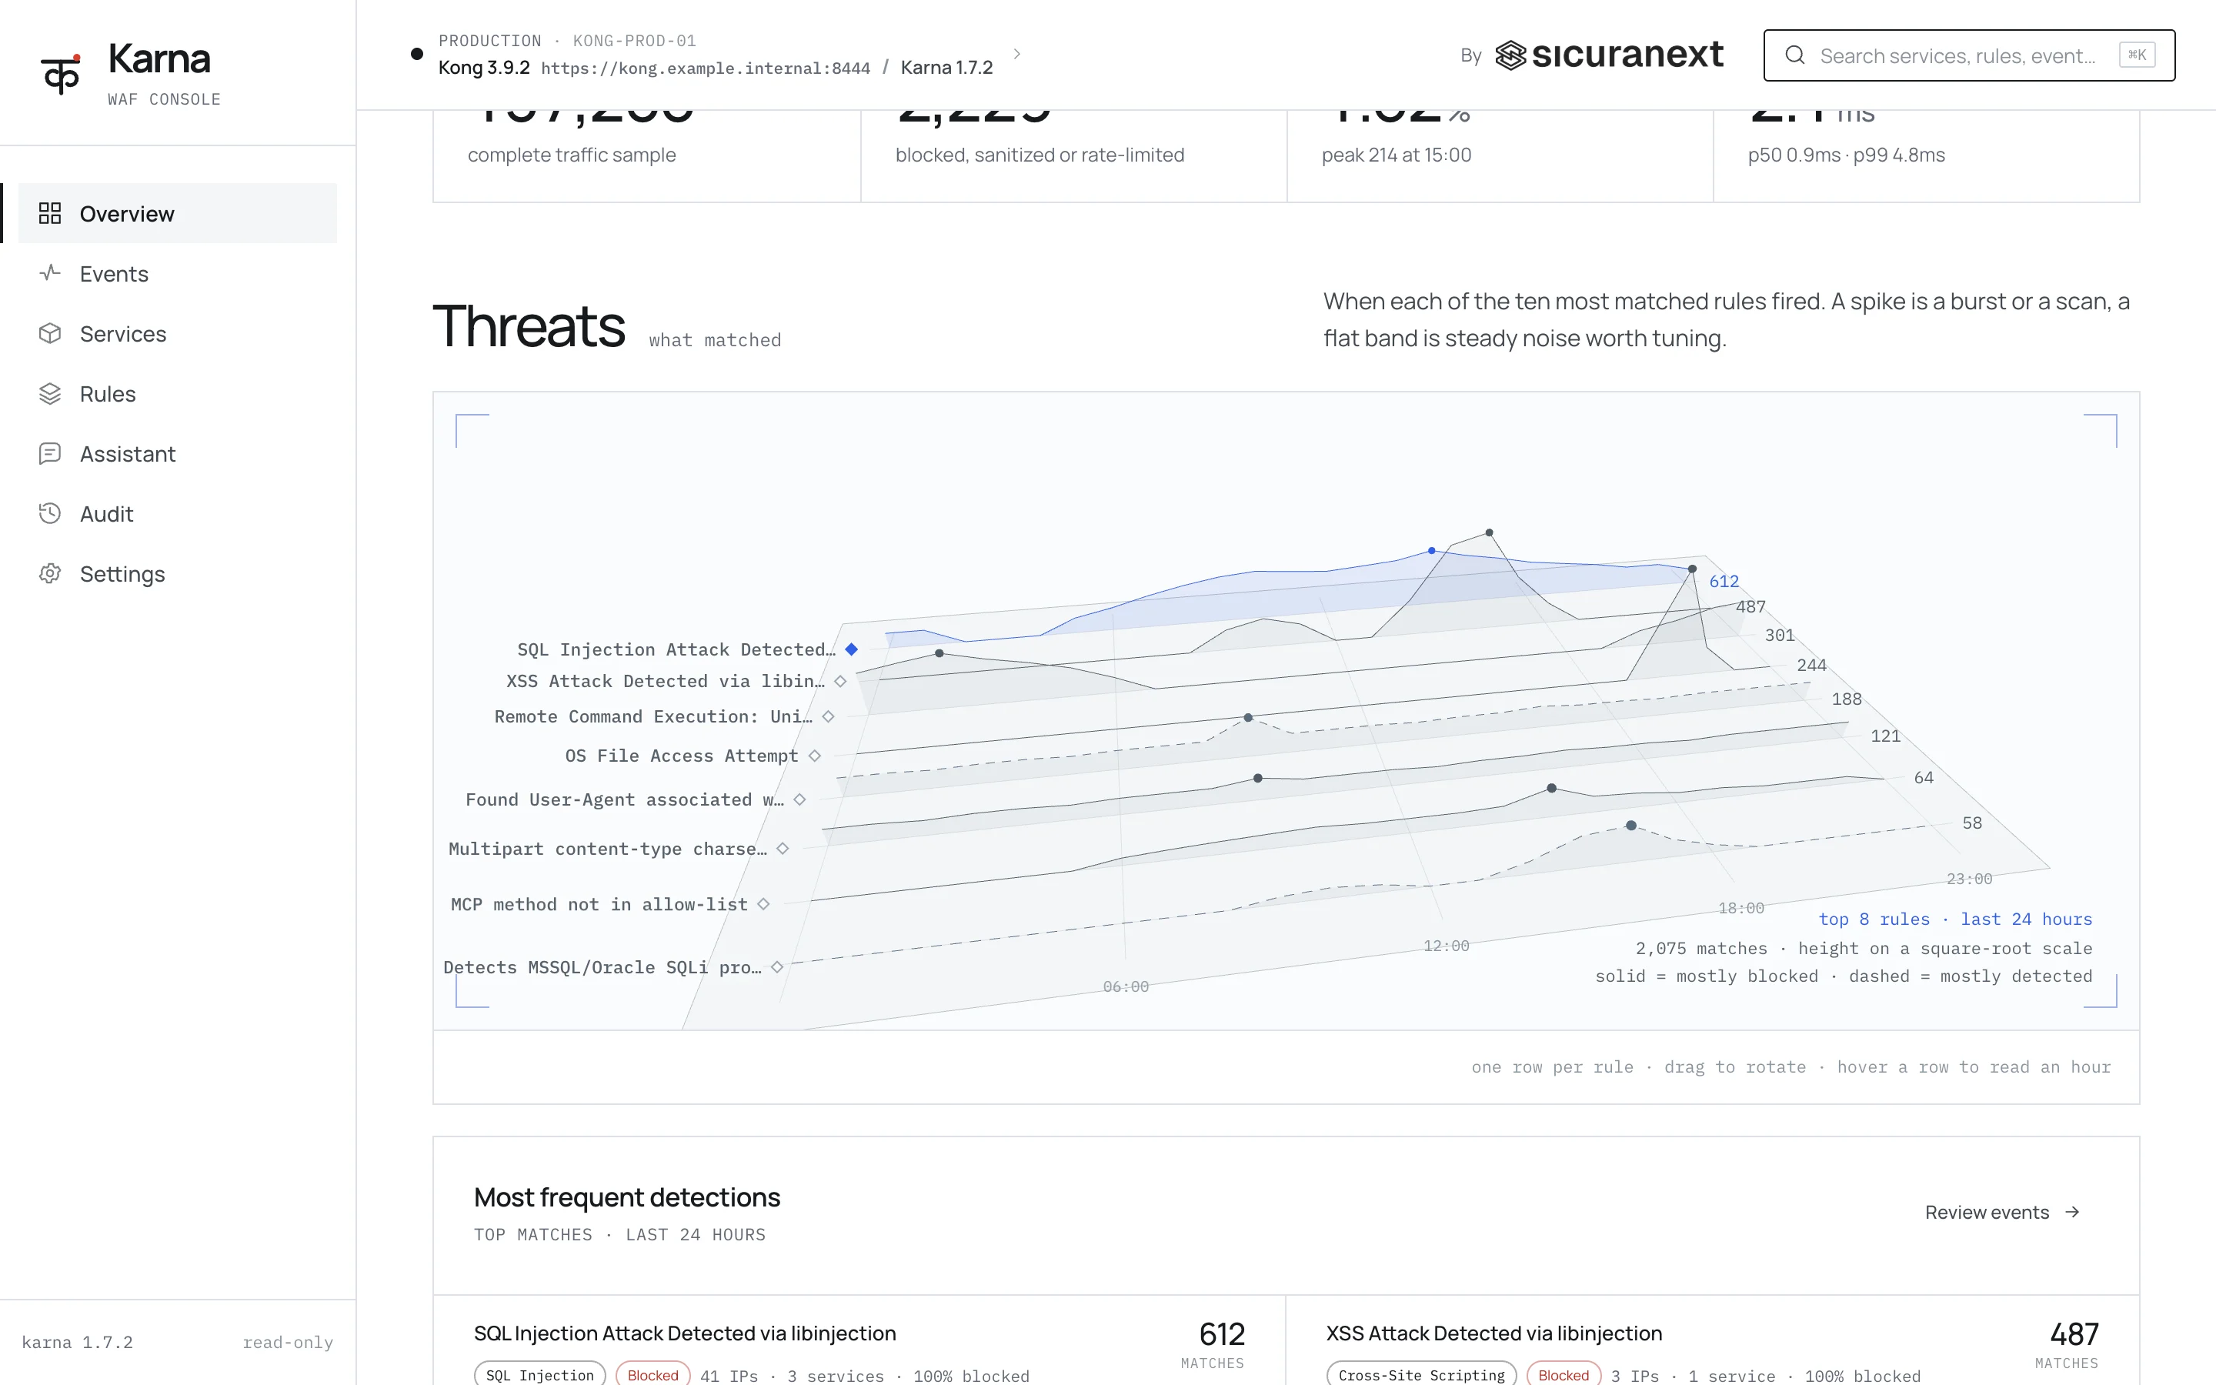
Task: Open XSS Attack Detected via libinjection card
Action: (x=1712, y=1340)
